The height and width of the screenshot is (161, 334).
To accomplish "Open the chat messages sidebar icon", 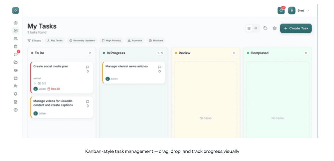I will (x=15, y=54).
